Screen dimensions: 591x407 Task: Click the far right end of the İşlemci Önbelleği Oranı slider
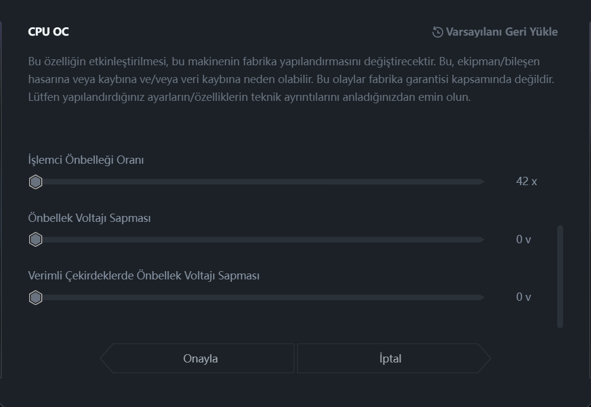pos(482,182)
